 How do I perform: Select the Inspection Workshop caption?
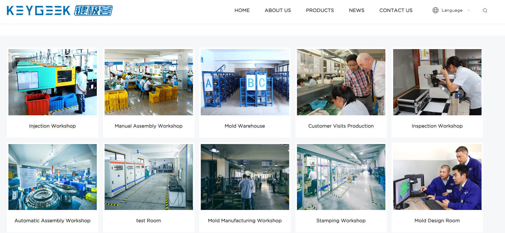coord(437,126)
